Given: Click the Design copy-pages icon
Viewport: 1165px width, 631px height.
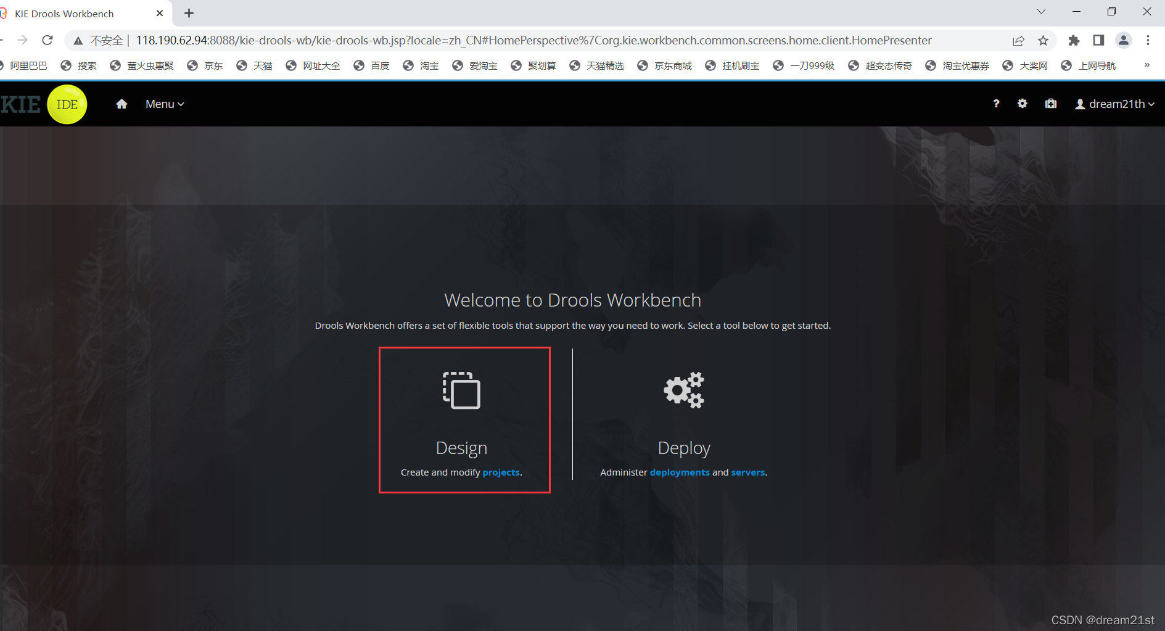Looking at the screenshot, I should pyautogui.click(x=461, y=390).
